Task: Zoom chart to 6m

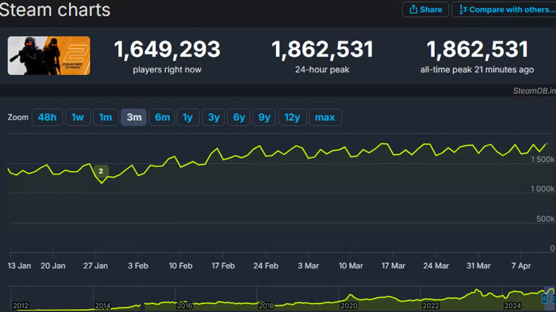Action: [x=162, y=117]
